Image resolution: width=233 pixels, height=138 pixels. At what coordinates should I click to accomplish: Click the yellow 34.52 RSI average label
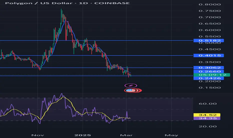click(x=207, y=115)
